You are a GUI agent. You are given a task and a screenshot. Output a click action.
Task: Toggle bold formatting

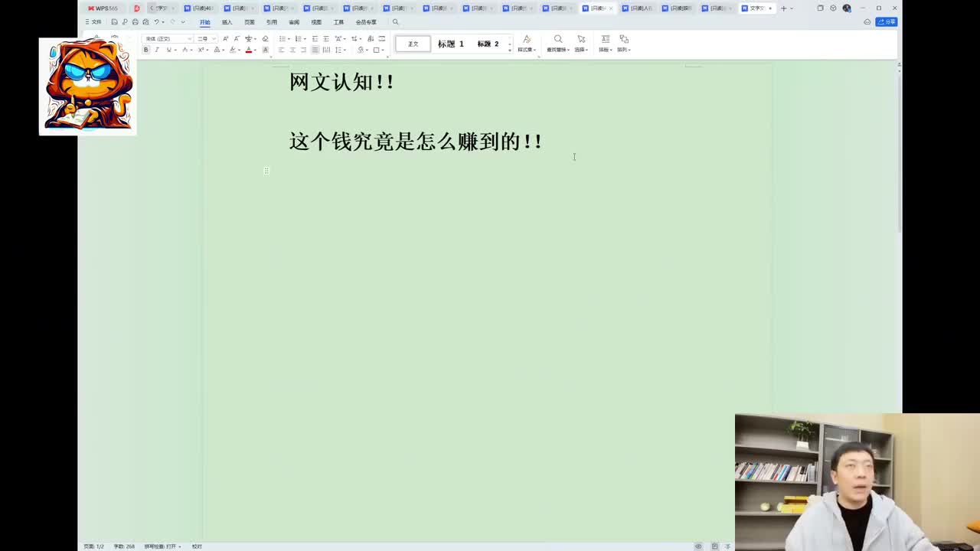tap(145, 50)
